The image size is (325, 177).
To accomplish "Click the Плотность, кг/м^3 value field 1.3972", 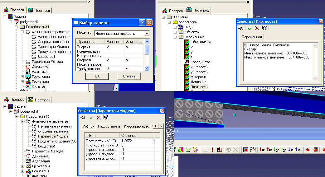I will (x=137, y=141).
